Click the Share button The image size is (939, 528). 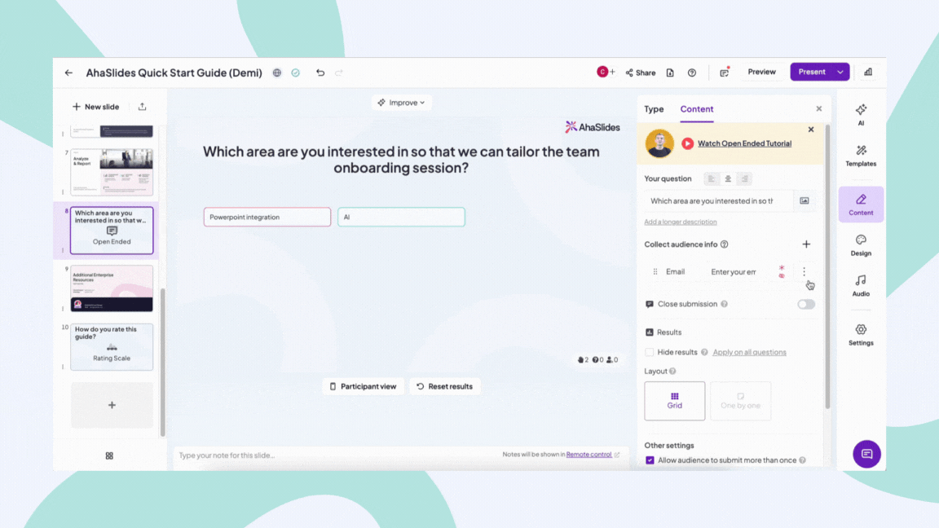coord(640,73)
